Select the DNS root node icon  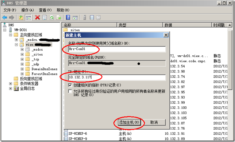pyautogui.click(x=5, y=25)
